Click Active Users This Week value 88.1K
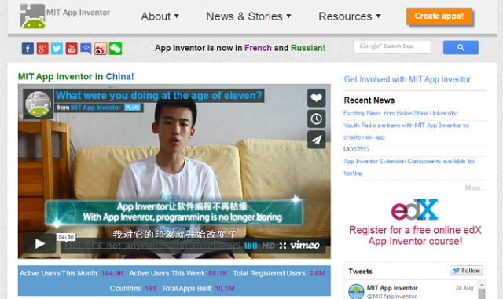This screenshot has width=503, height=299. click(x=218, y=273)
